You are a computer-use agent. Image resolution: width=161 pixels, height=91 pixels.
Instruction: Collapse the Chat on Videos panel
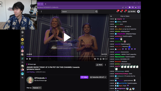(111, 16)
